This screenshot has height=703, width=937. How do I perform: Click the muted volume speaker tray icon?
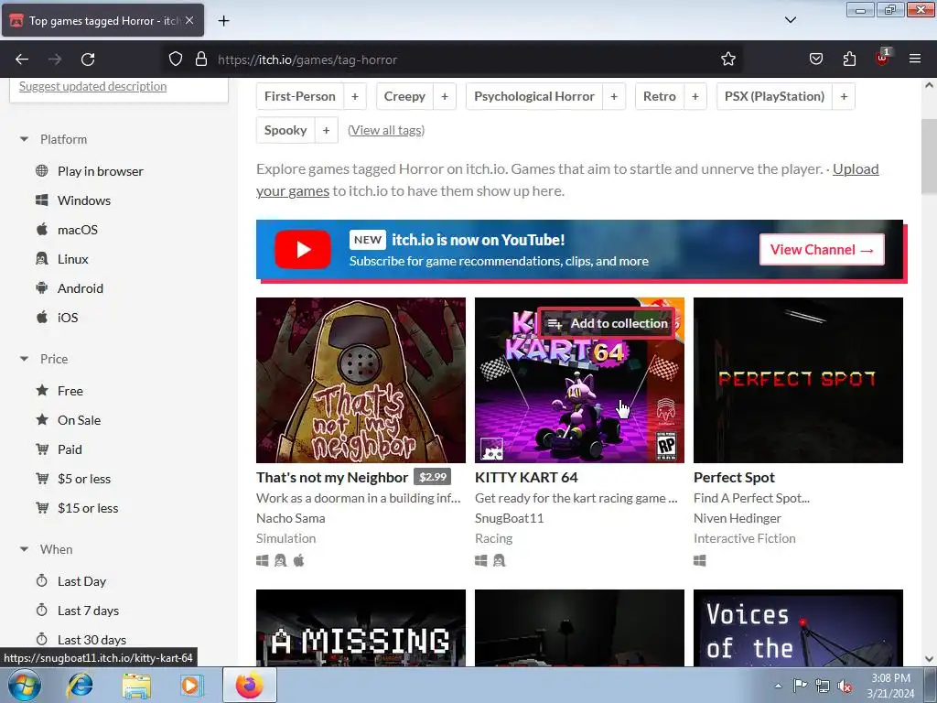[x=845, y=686]
